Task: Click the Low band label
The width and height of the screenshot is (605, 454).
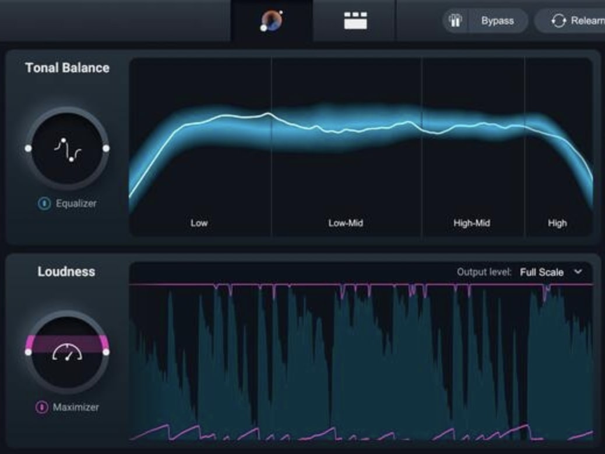Action: [199, 223]
